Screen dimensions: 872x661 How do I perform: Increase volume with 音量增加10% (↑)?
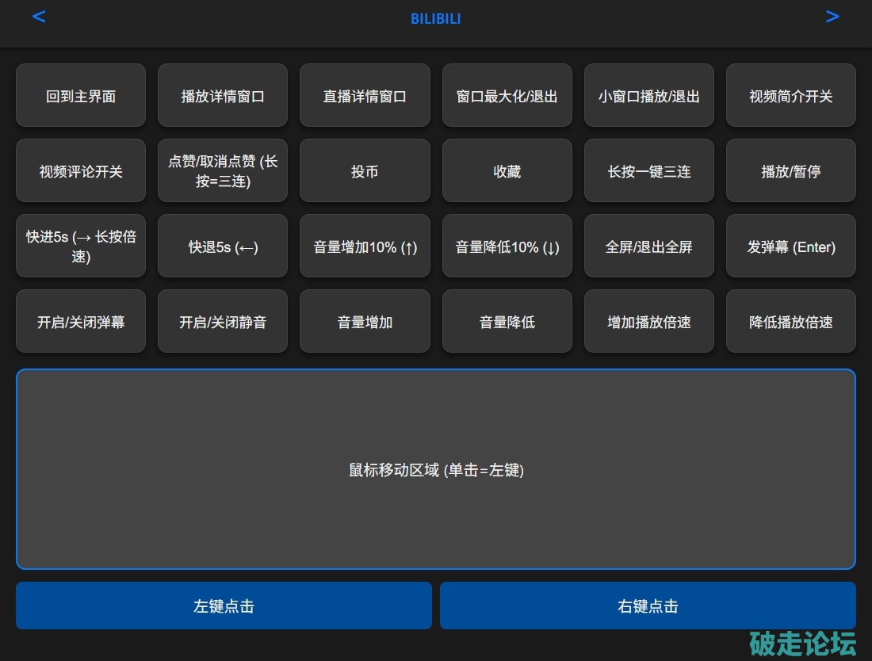point(365,246)
